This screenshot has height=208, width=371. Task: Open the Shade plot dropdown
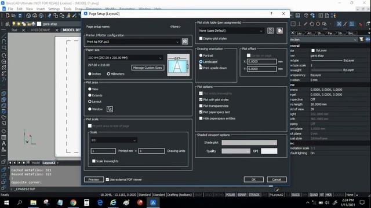[249, 143]
